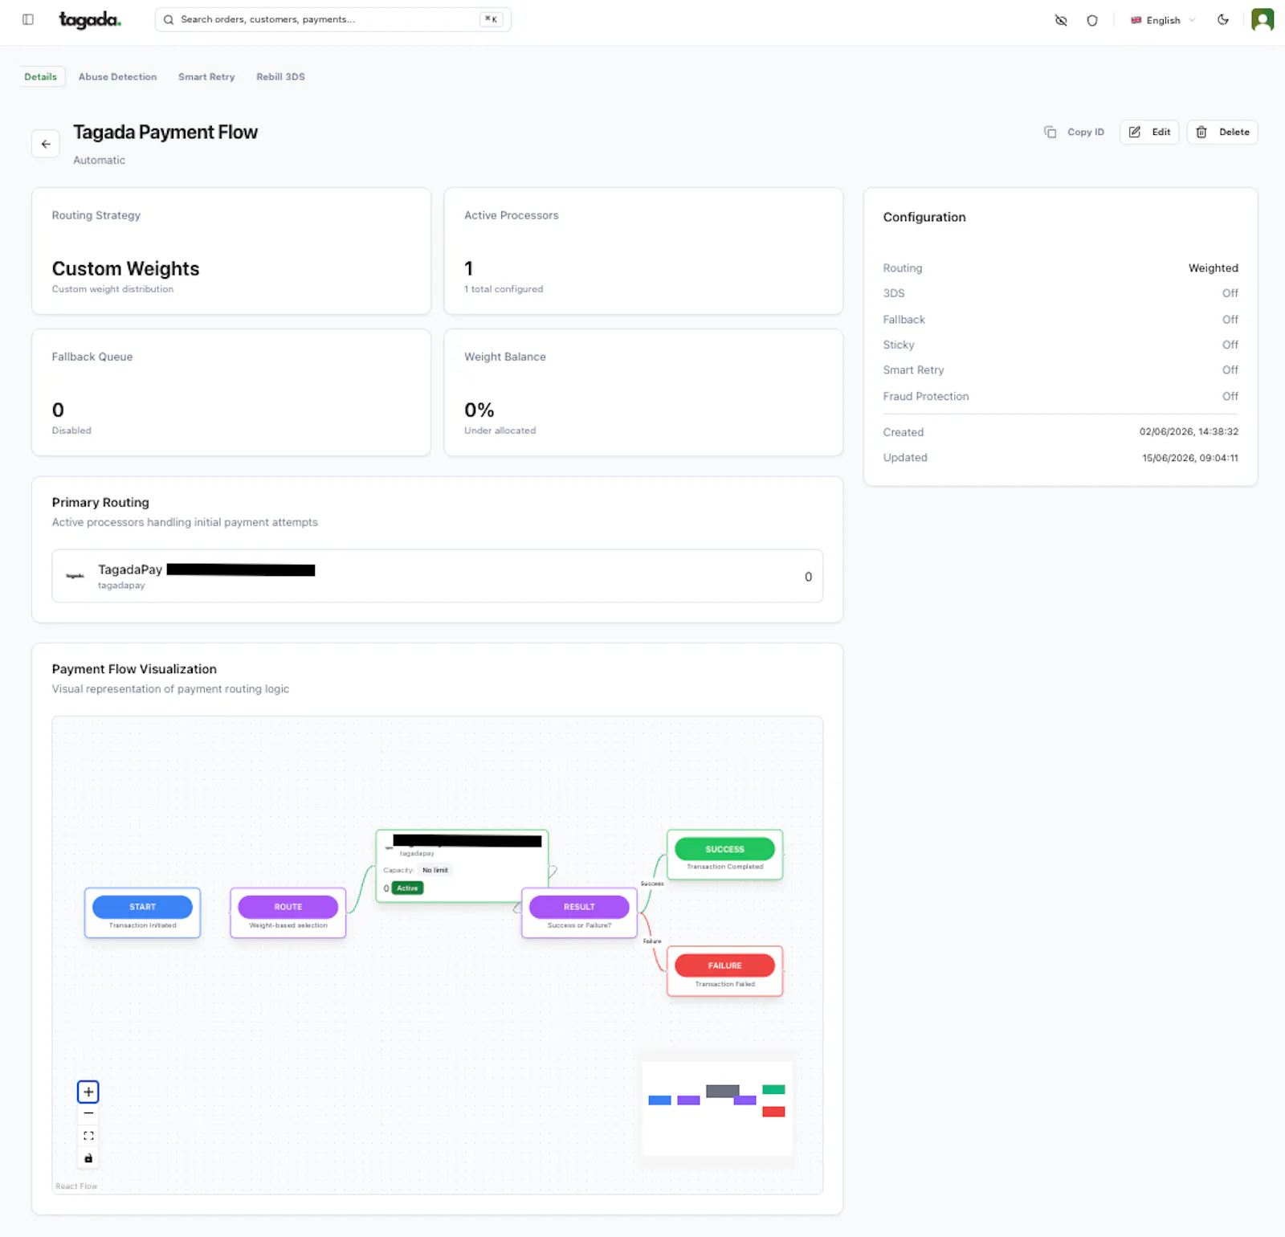Screen dimensions: 1285x1237
Task: Click the Edit button
Action: pos(1149,132)
